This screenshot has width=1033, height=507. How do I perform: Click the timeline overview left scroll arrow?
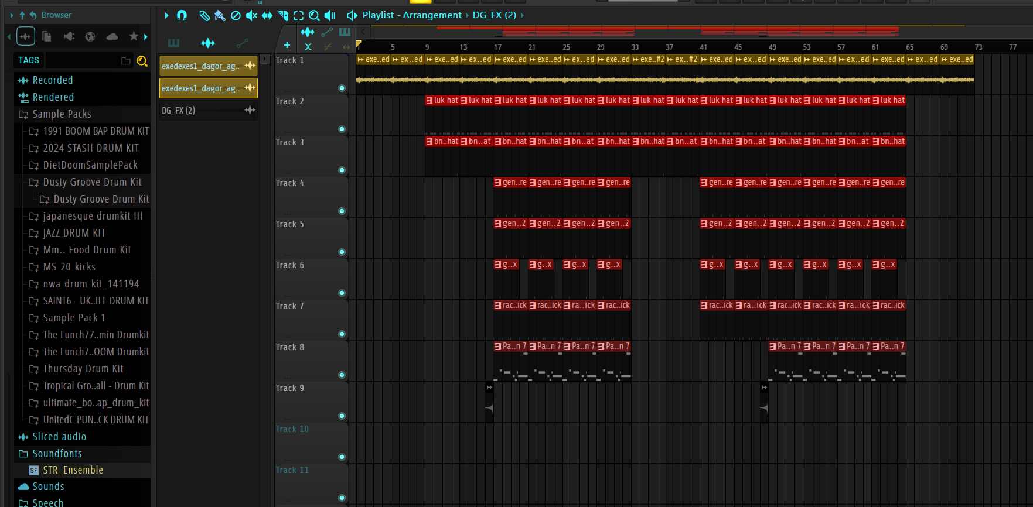363,32
